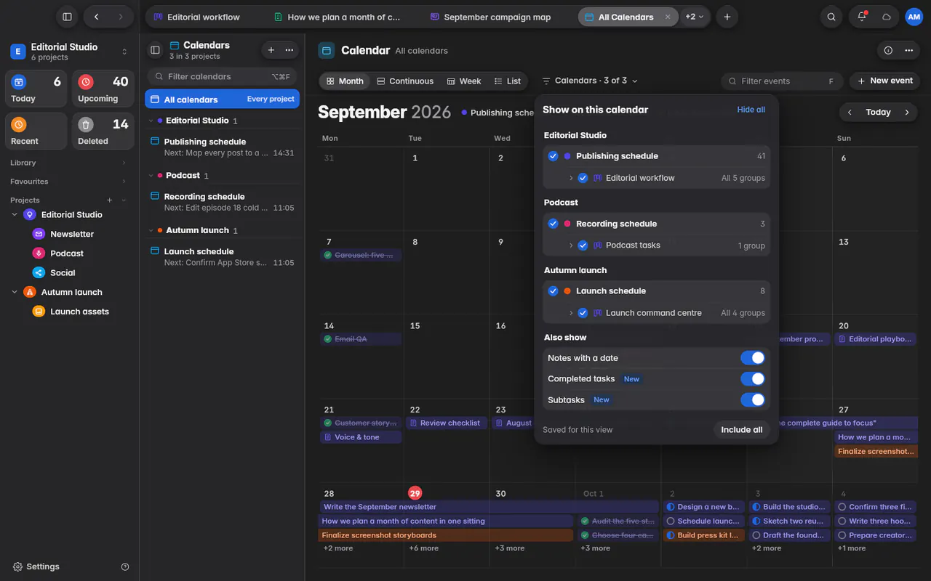Click the Include all button
The width and height of the screenshot is (931, 581).
(741, 430)
